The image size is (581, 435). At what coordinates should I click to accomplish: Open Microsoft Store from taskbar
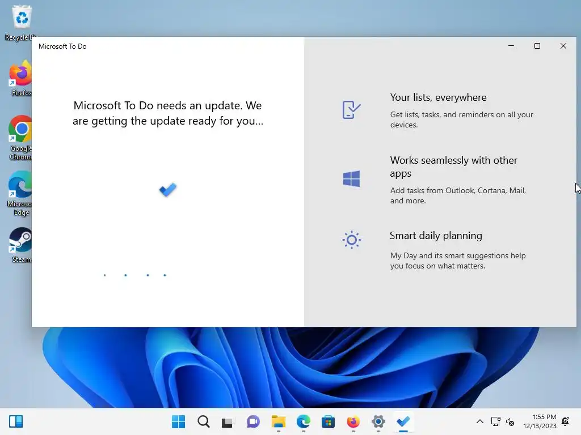pos(328,421)
